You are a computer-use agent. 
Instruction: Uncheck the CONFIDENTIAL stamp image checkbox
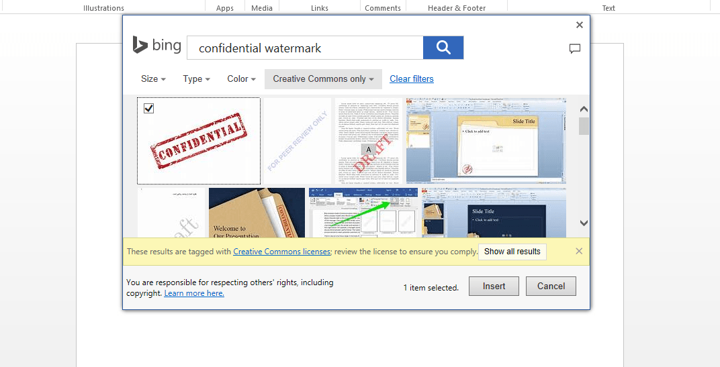click(148, 108)
